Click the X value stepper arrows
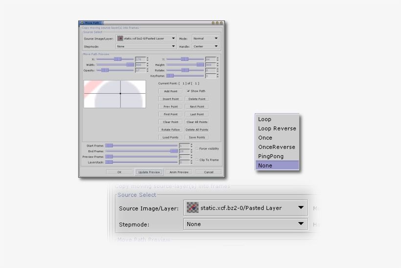Image resolution: width=401 pixels, height=268 pixels. tap(147, 59)
